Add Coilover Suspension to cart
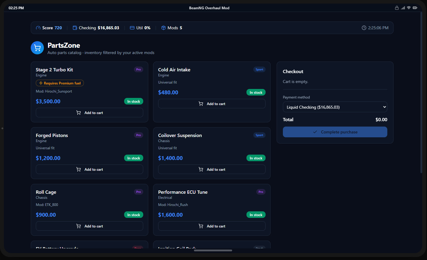The height and width of the screenshot is (260, 427). click(212, 169)
